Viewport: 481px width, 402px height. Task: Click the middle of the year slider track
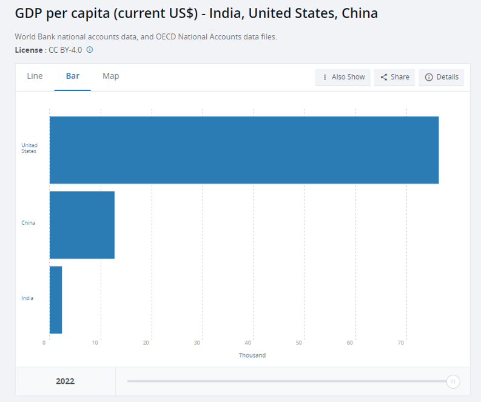(288, 381)
